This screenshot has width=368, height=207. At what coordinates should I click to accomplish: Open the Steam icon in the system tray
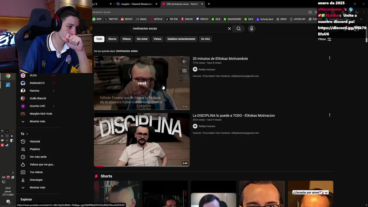(x=7, y=145)
